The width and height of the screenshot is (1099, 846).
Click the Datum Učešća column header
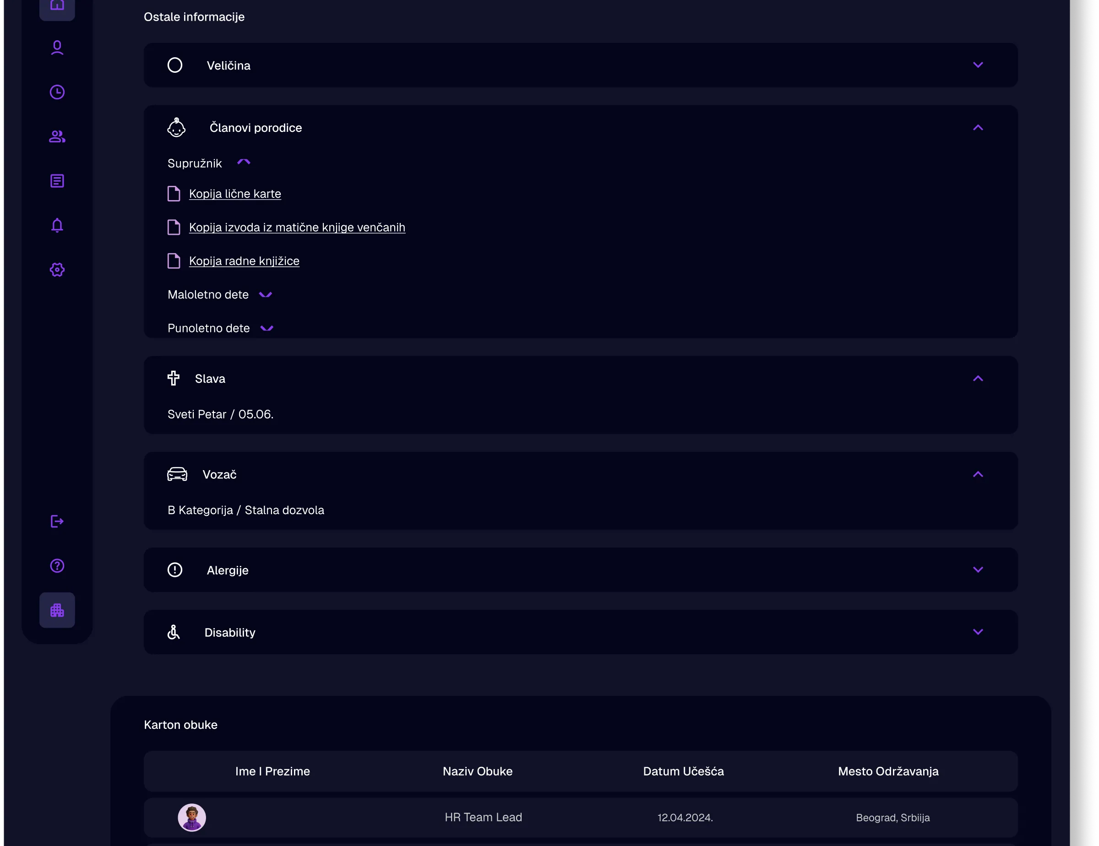(x=683, y=771)
